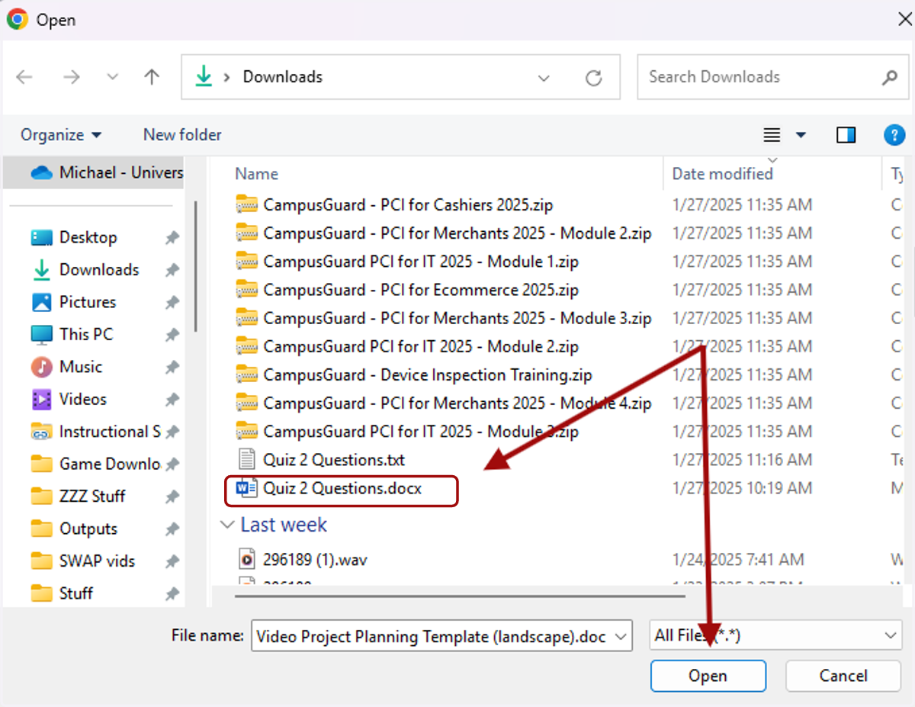Click the Downloads breadcrumb in address bar

tap(282, 77)
